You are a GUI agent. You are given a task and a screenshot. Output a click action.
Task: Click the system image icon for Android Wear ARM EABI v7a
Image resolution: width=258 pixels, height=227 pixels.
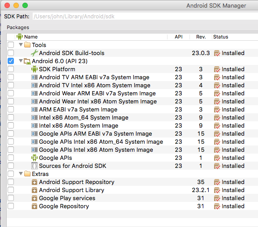[34, 93]
